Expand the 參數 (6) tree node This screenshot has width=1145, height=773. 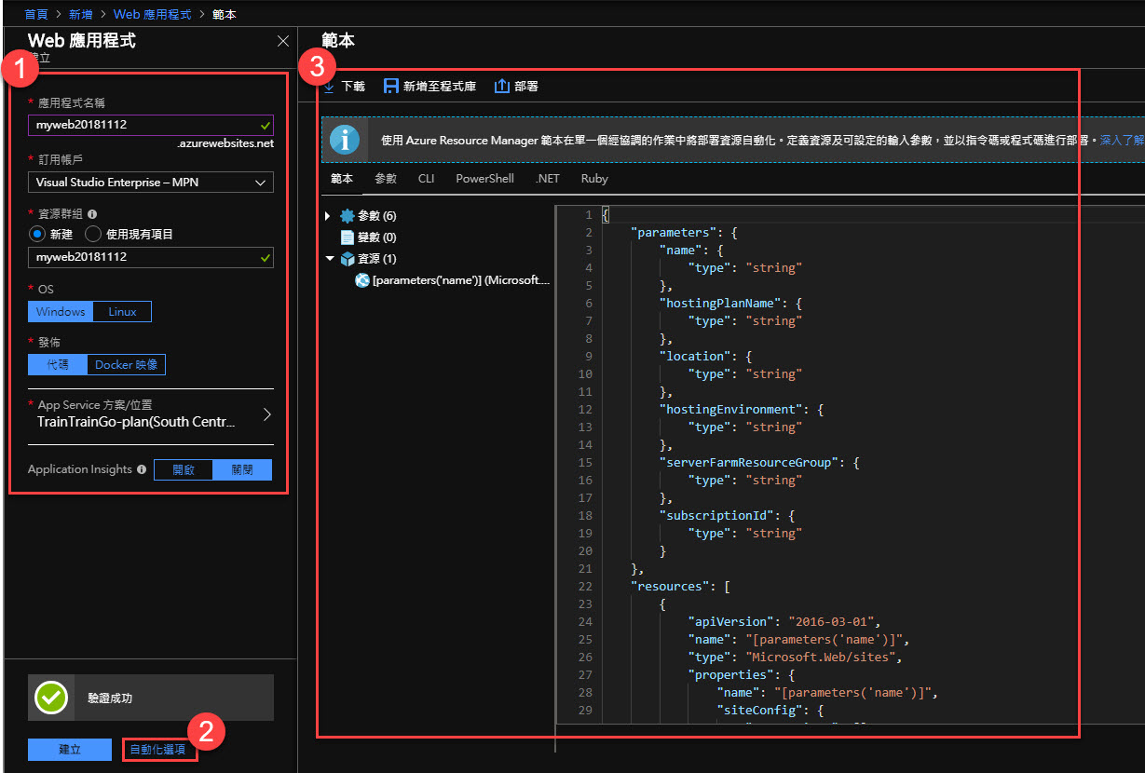tap(327, 216)
